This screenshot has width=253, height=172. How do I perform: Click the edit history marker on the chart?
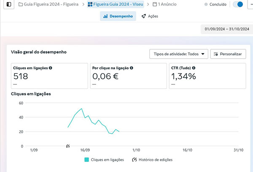[68, 146]
